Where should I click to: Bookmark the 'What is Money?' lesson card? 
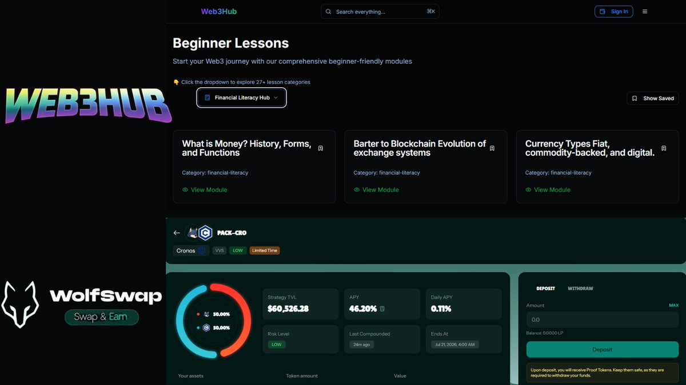point(321,148)
